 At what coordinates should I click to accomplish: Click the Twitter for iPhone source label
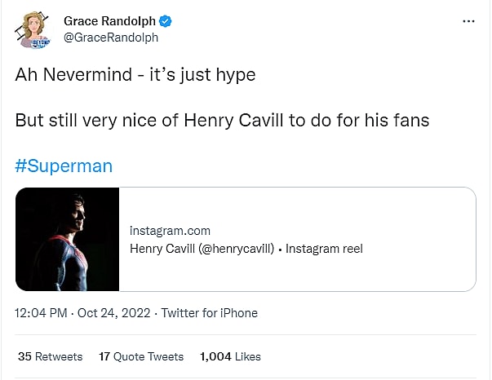209,313
